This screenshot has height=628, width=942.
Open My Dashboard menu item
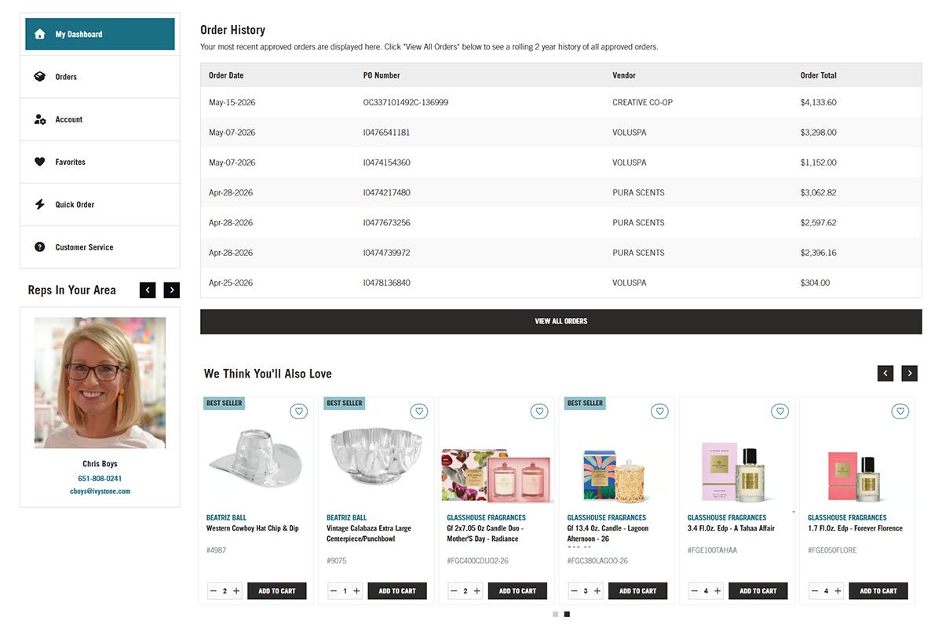[x=100, y=35]
